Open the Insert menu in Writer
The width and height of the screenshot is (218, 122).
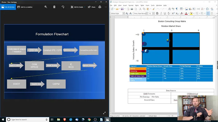(125, 5)
